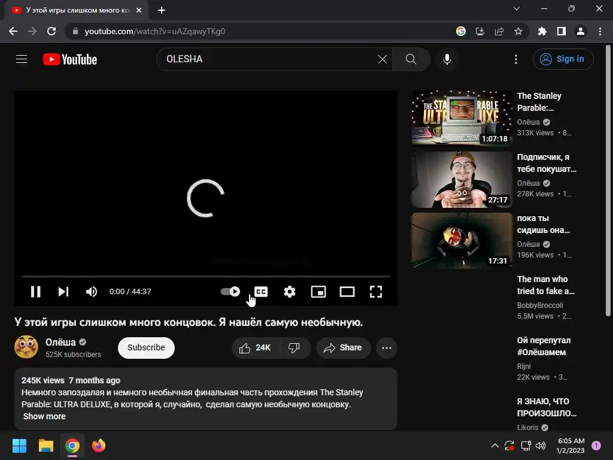Install app icon in address bar
Image resolution: width=613 pixels, height=460 pixels.
click(480, 31)
